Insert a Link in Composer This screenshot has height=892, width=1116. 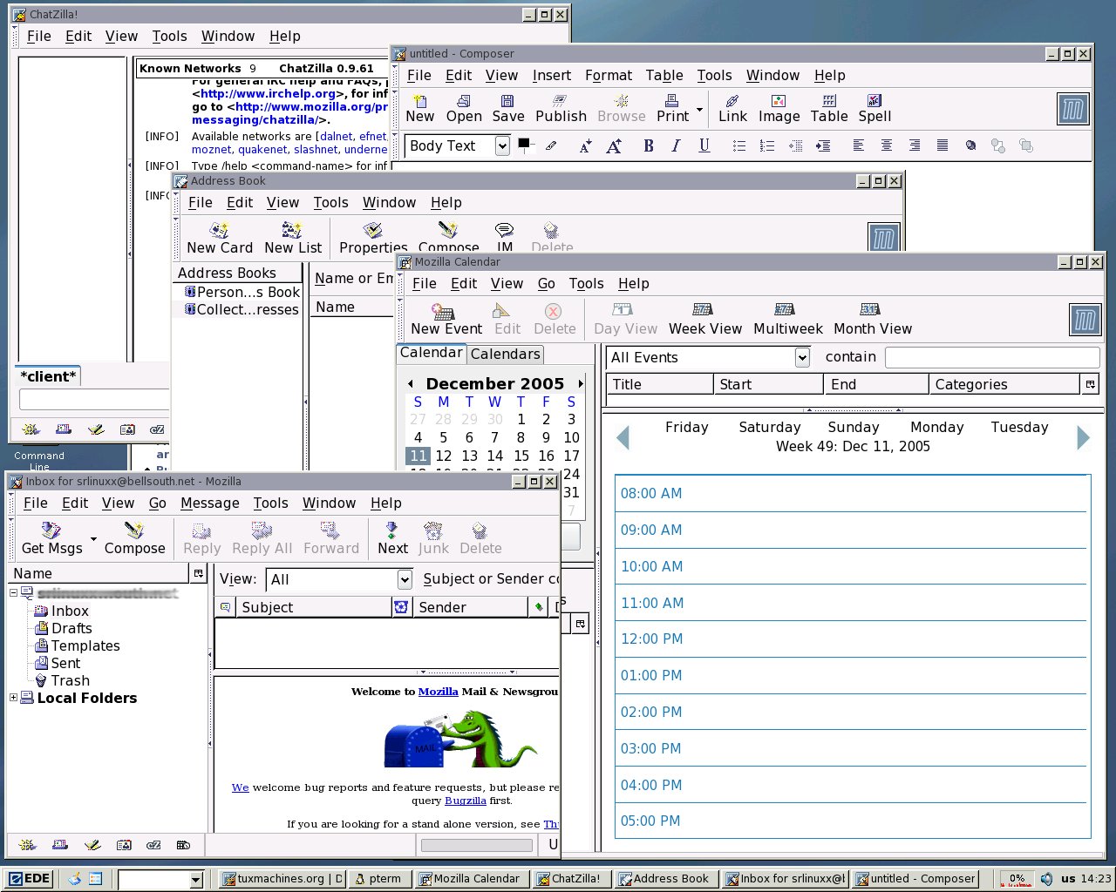point(732,109)
